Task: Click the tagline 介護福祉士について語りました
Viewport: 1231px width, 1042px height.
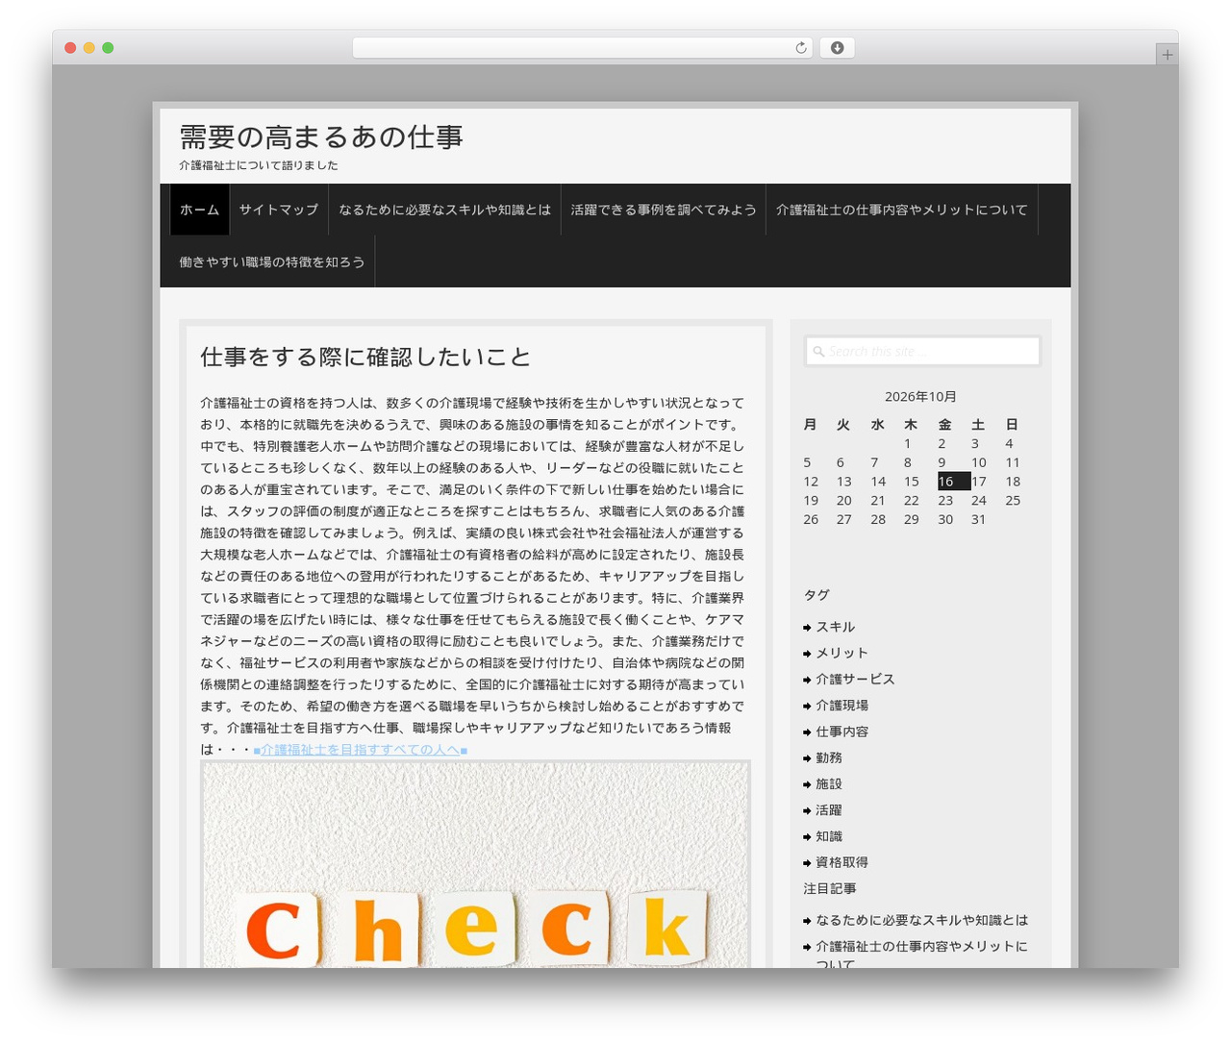Action: (259, 165)
